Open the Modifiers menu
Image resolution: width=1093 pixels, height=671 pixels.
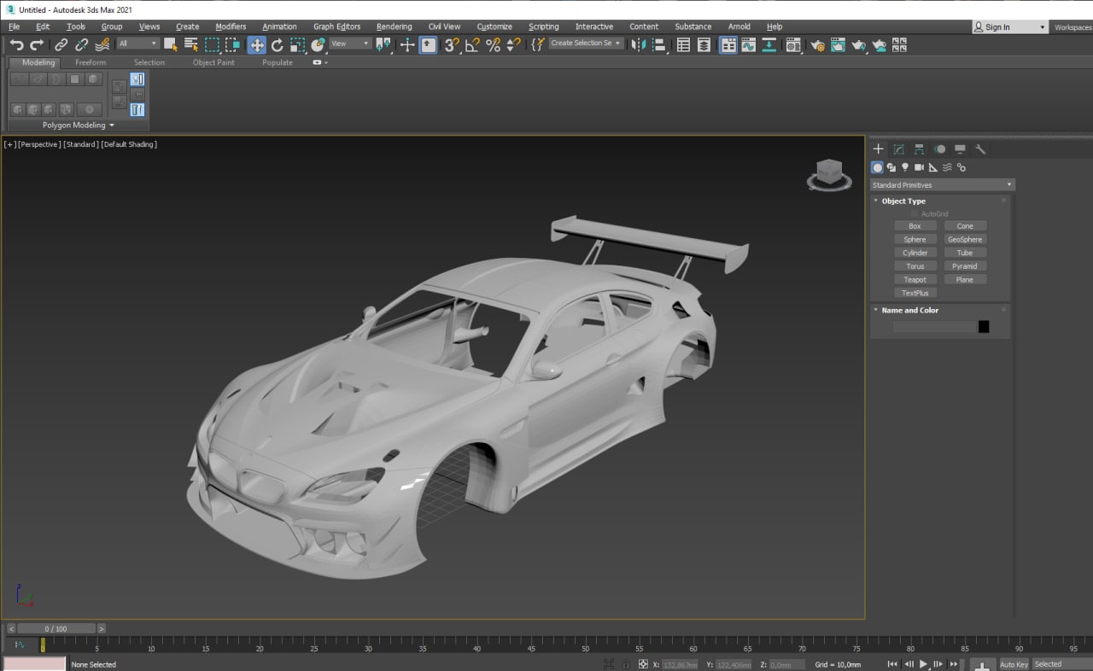coord(231,26)
